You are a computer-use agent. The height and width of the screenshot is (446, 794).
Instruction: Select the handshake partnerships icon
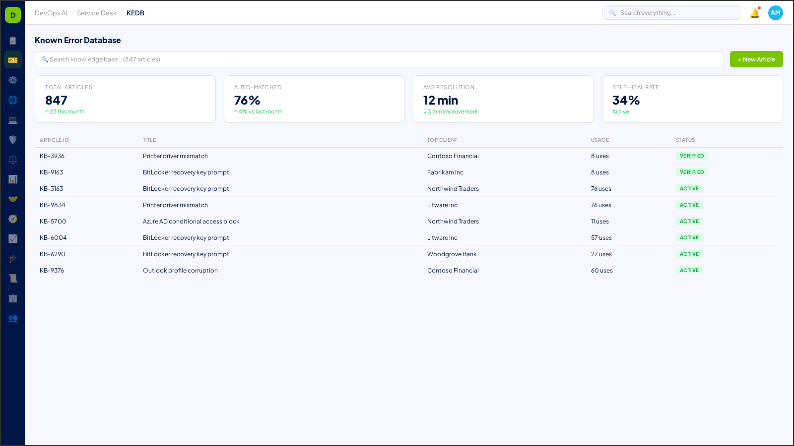click(x=13, y=198)
